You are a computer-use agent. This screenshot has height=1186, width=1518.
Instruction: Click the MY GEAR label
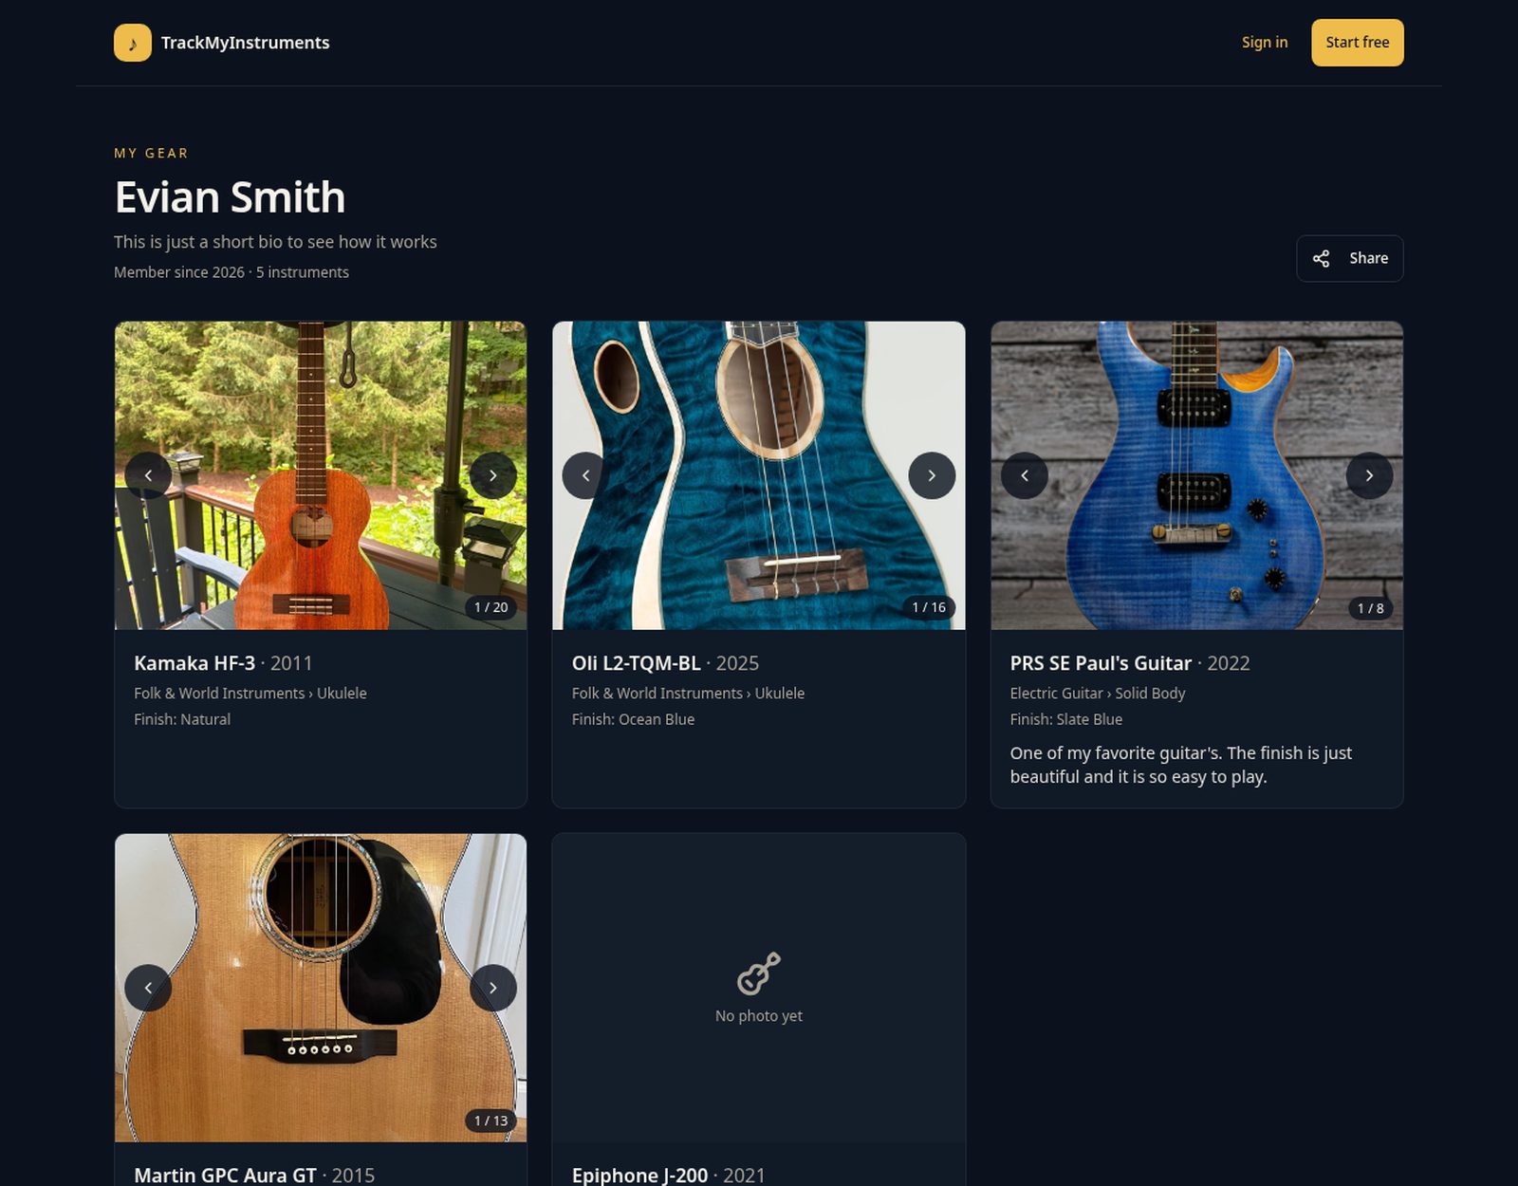[151, 153]
